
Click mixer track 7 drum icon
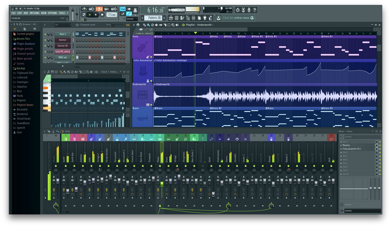click(x=117, y=139)
